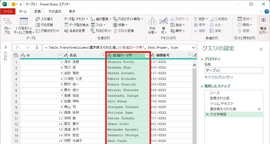Click the 列のピボット icon
The image size is (270, 144).
[x=93, y=31]
